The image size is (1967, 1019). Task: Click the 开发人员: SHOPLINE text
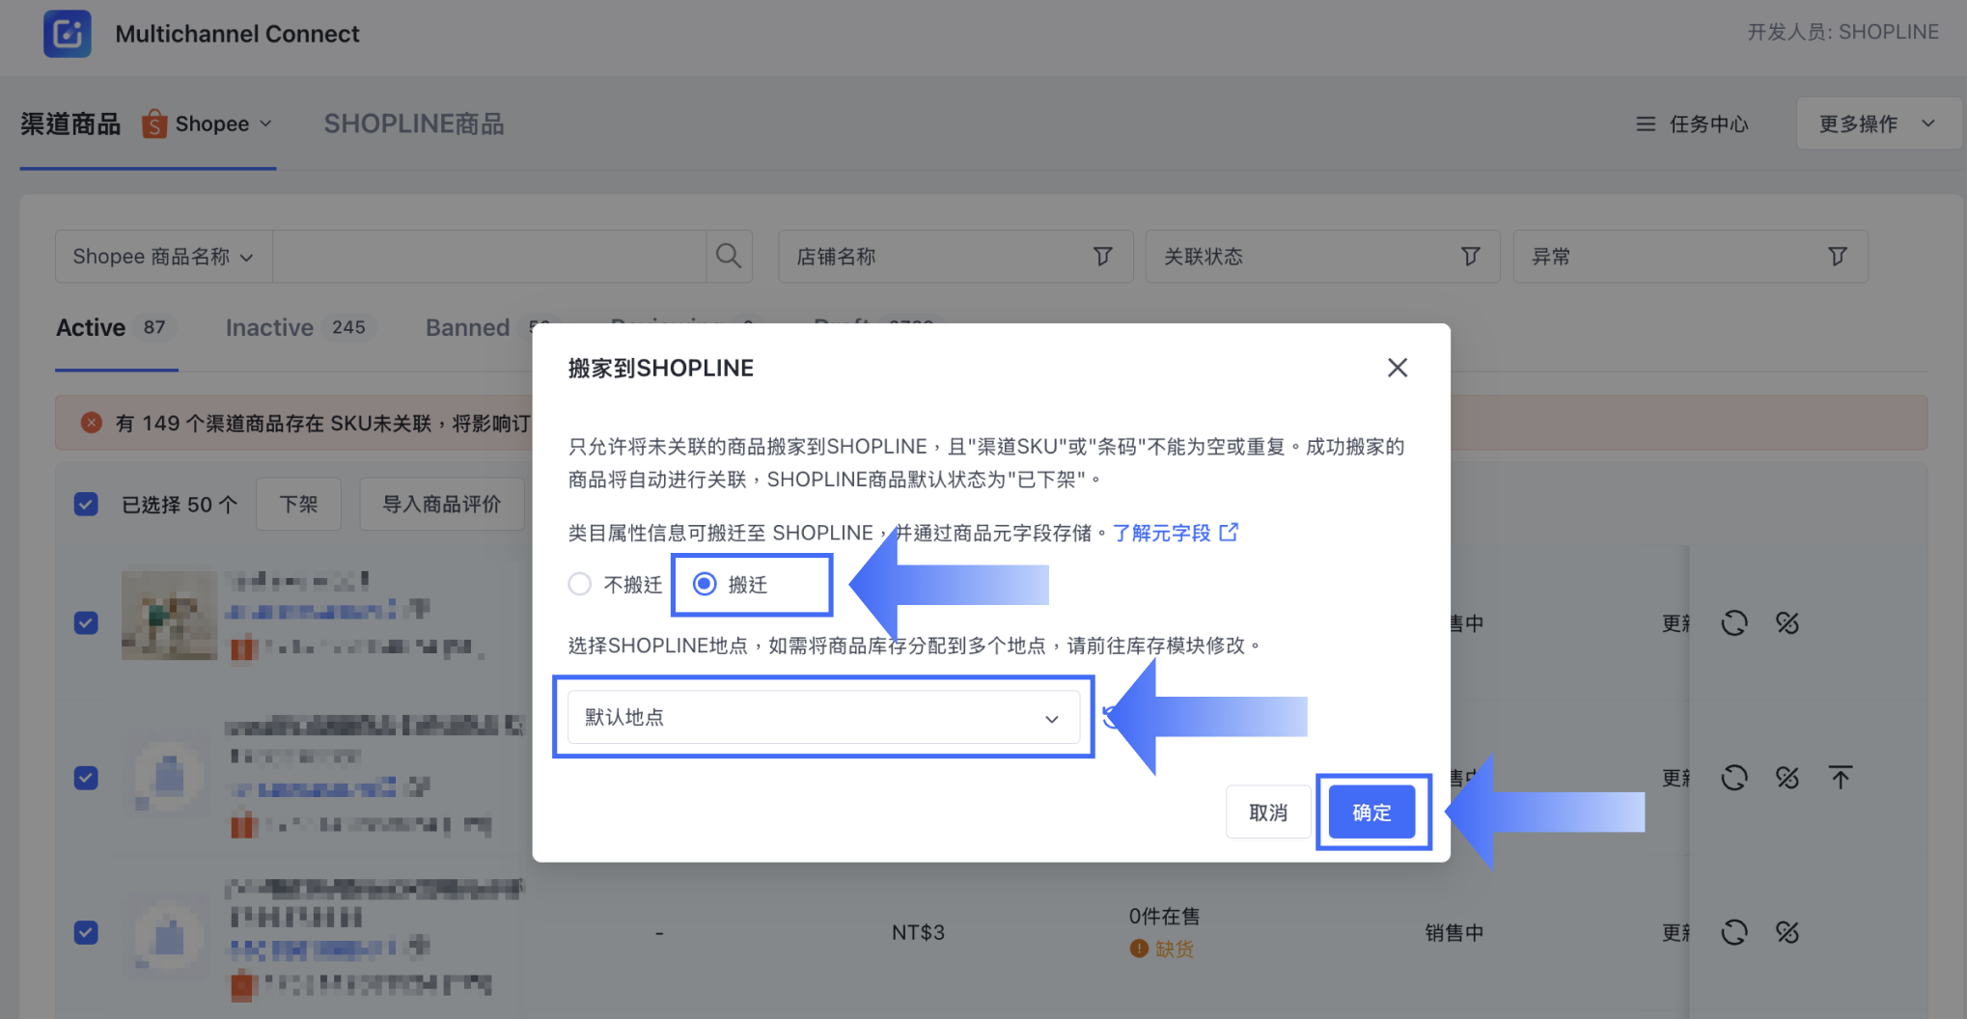[x=1842, y=32]
